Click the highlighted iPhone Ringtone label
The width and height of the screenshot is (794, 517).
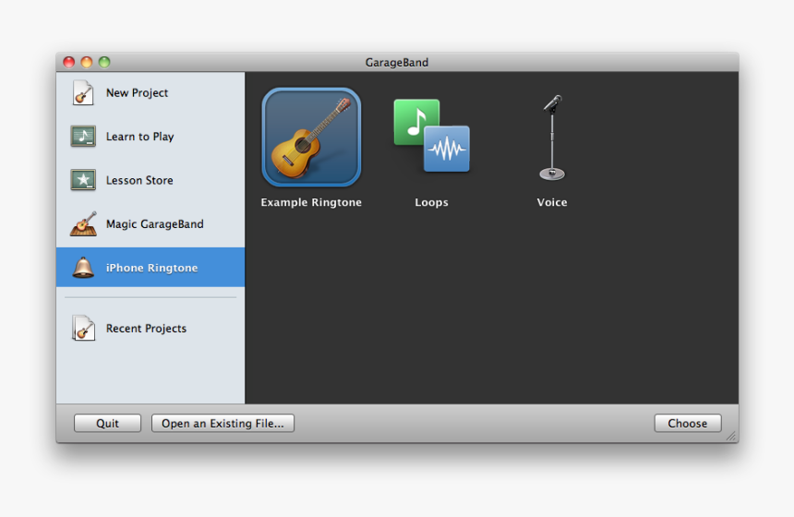(151, 268)
